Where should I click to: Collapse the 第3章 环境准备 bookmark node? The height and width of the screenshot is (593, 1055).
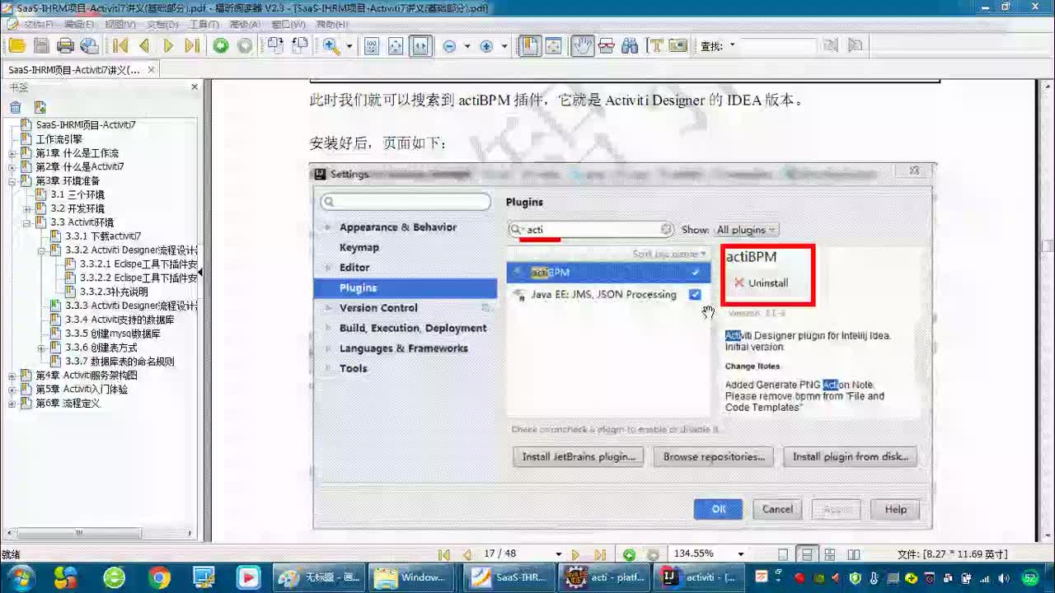(12, 181)
